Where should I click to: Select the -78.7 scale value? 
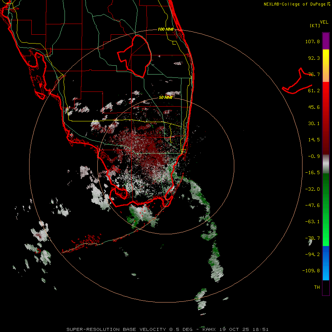pyautogui.click(x=312, y=238)
